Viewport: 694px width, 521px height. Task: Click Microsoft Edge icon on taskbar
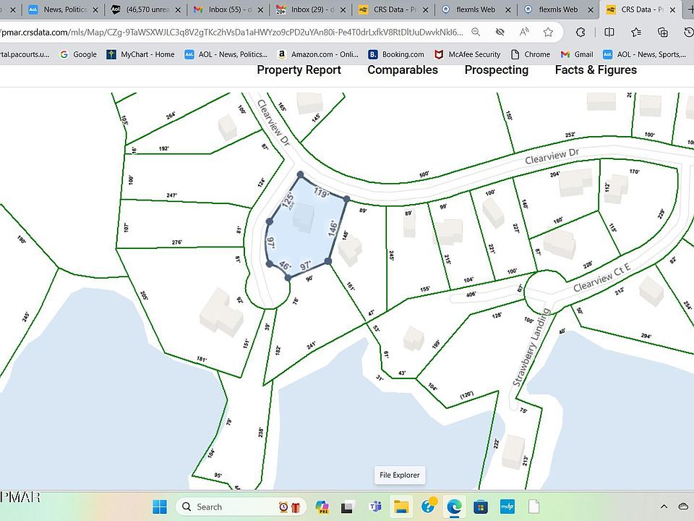pyautogui.click(x=454, y=507)
